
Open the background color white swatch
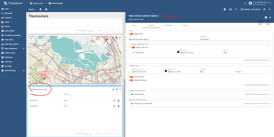[x=130, y=71]
